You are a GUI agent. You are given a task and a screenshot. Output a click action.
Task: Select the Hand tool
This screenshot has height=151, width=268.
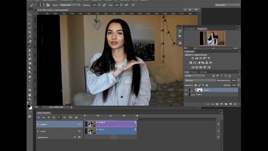click(x=30, y=95)
